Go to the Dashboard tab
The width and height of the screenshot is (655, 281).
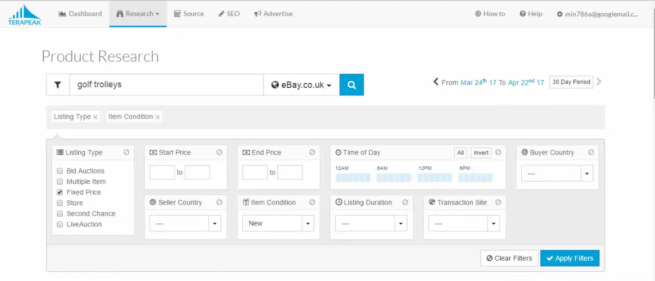pyautogui.click(x=80, y=14)
